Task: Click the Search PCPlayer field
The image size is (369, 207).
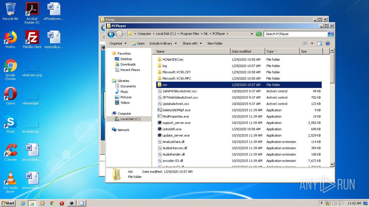Action: click(295, 34)
